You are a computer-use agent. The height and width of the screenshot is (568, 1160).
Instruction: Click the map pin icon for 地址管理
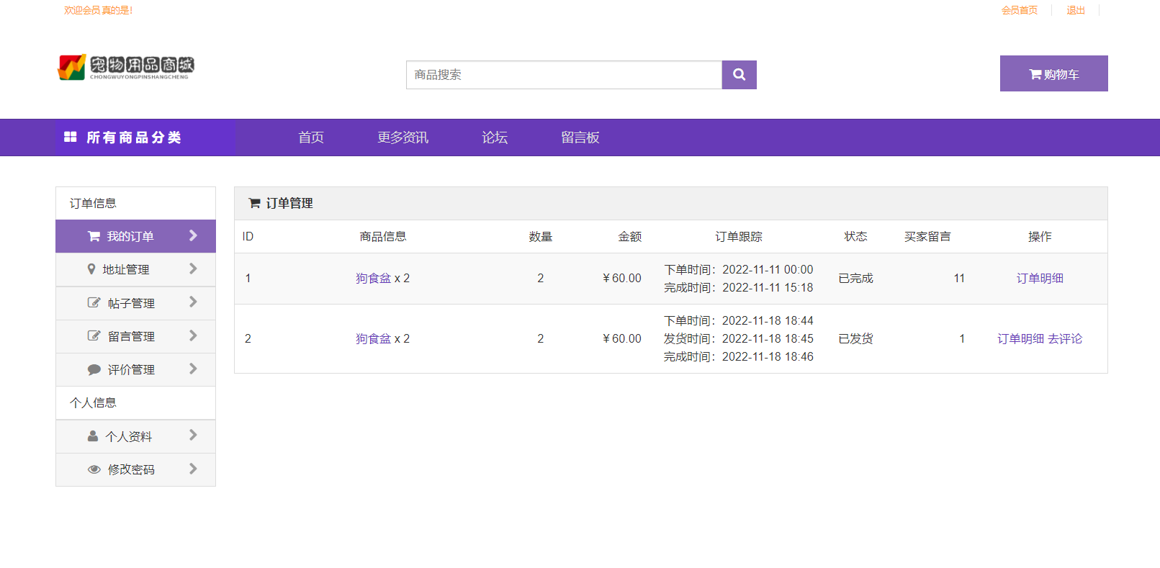coord(91,269)
